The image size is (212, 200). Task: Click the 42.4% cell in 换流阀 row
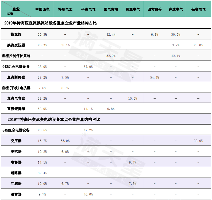(111, 35)
